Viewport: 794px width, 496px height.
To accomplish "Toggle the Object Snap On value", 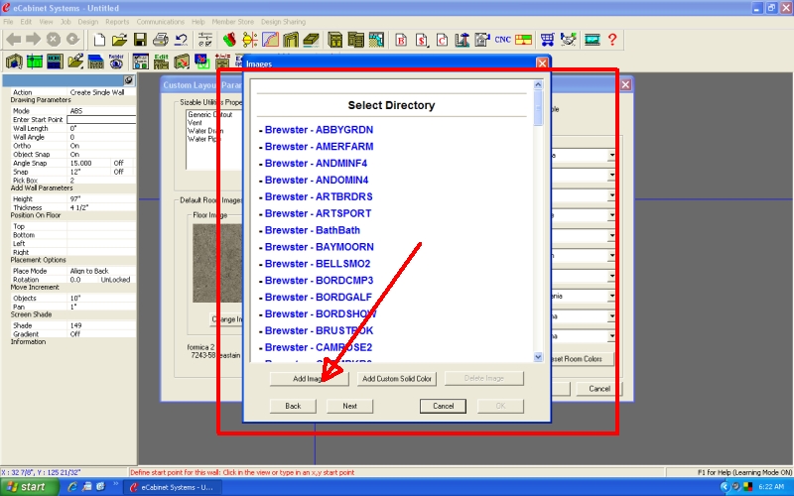I will [75, 155].
